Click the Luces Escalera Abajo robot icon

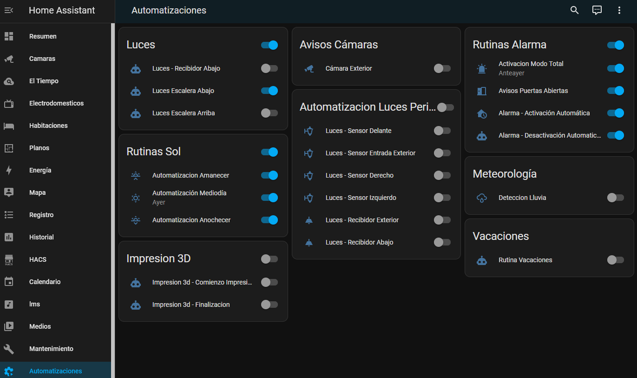(136, 91)
